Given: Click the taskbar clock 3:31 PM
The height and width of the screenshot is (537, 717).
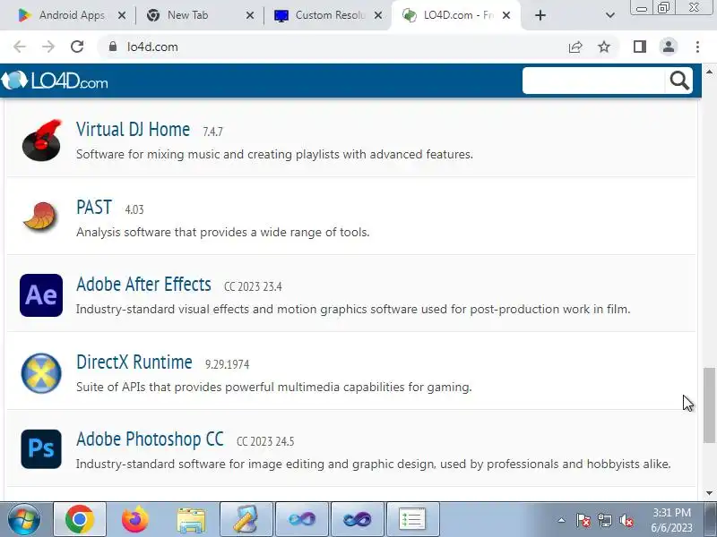Looking at the screenshot, I should (671, 513).
